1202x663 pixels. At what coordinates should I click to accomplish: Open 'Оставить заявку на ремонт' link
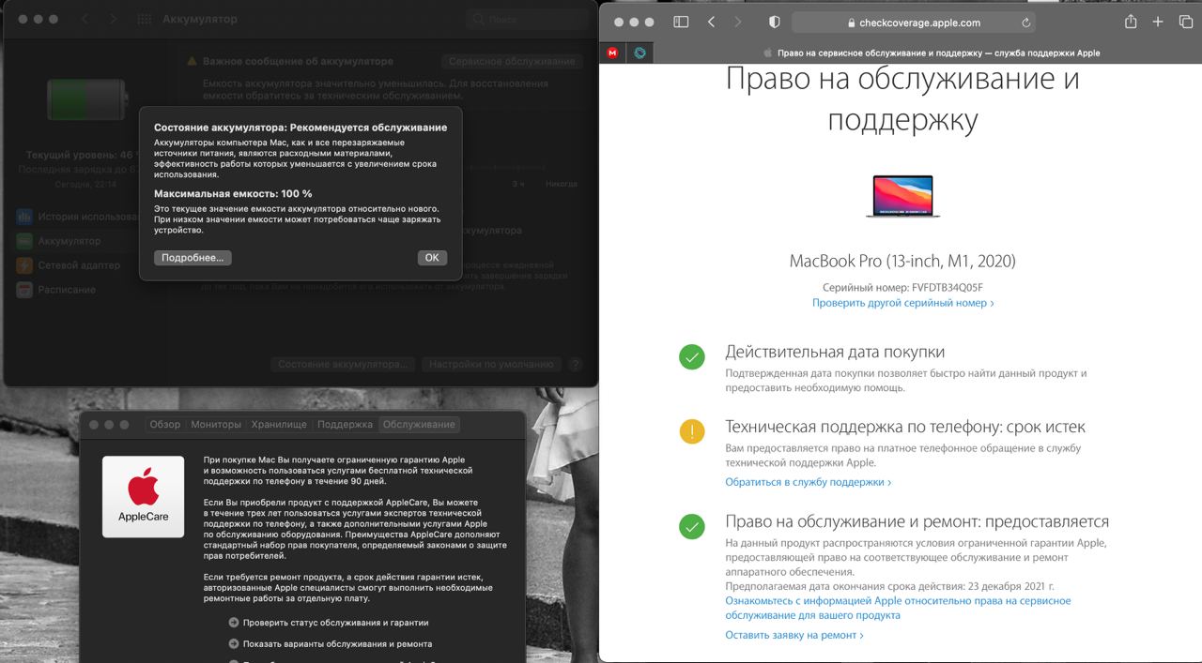(794, 635)
